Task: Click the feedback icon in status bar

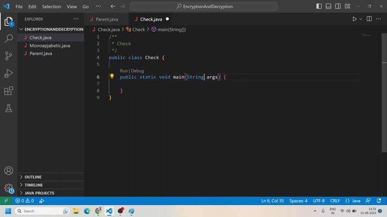Action: tap(368, 201)
